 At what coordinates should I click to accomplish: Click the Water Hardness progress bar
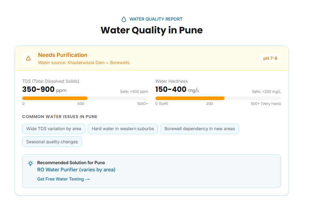(189, 98)
